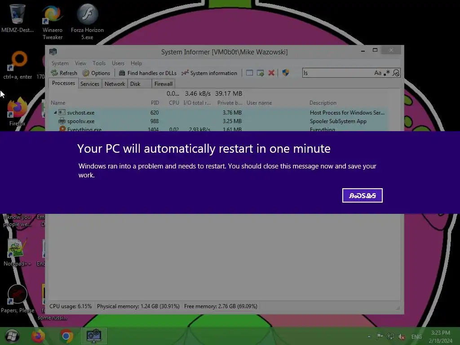Click the close button on restart message

(363, 195)
